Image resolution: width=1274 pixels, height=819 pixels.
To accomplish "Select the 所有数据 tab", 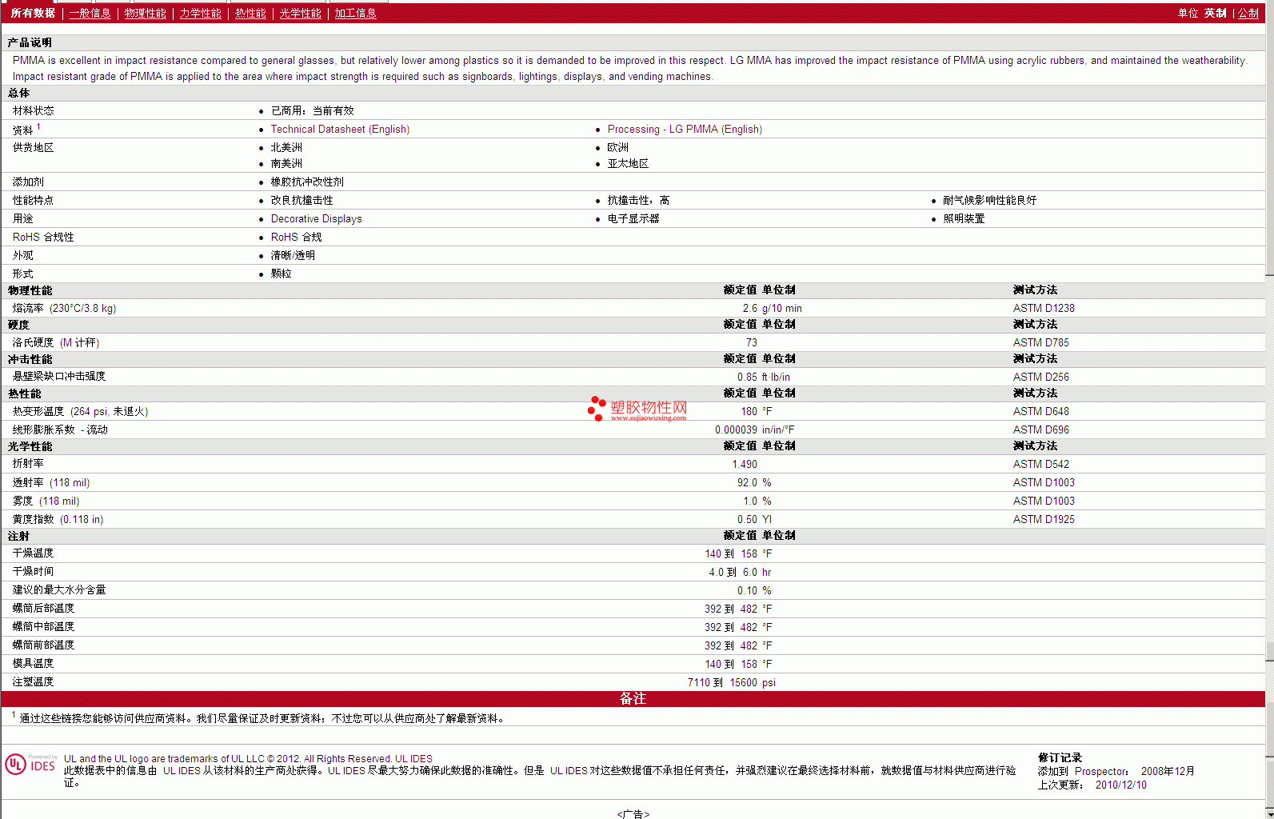I will (33, 13).
